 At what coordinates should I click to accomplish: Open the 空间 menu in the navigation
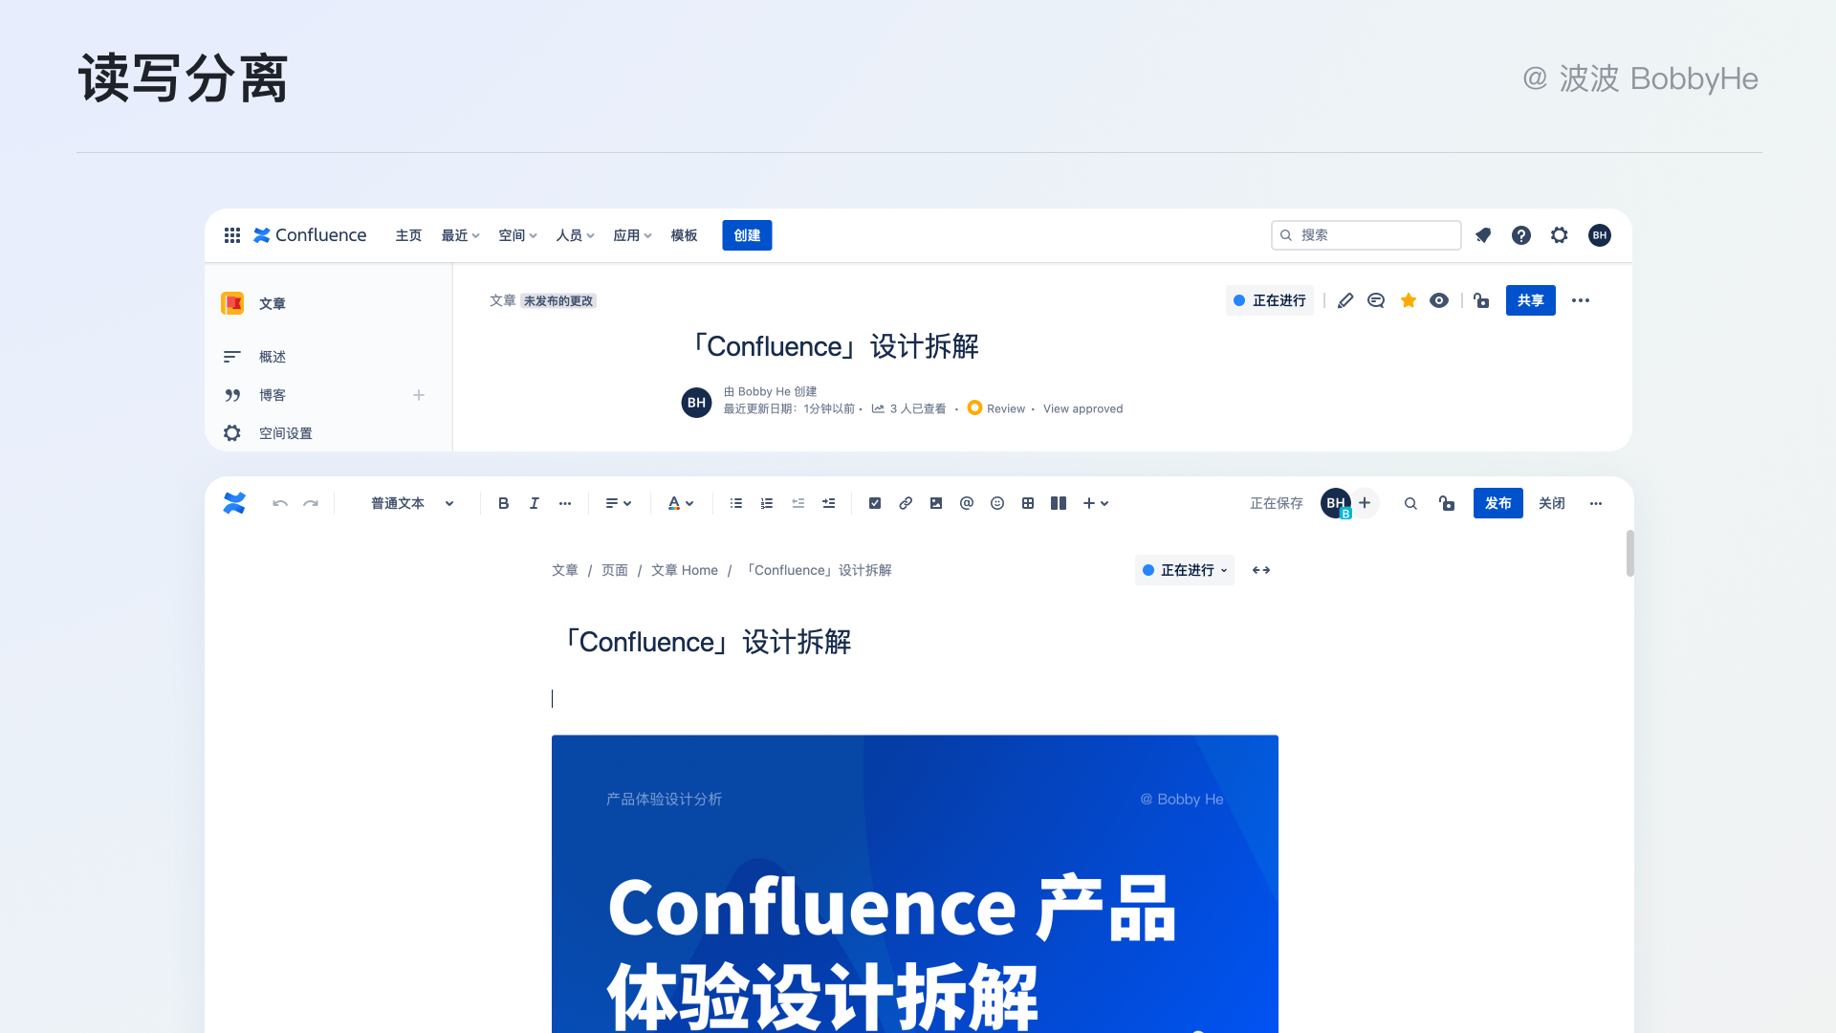pos(517,235)
